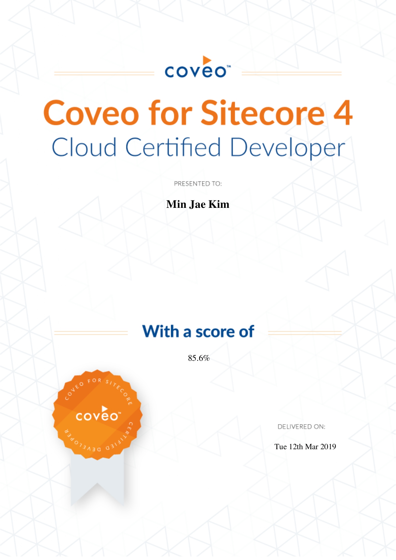Click the orange line right of 'With a score of'
The image size is (396, 560).
pos(305,333)
